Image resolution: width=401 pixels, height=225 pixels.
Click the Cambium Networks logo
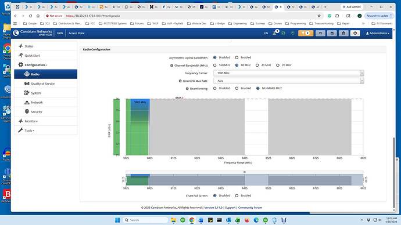[33, 32]
